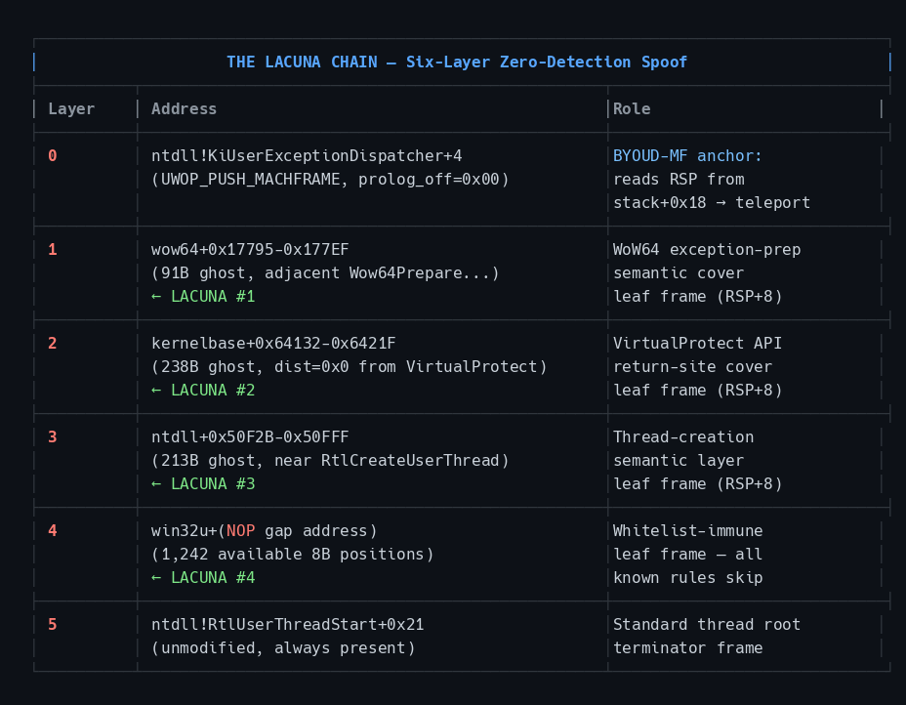Click 'Standard thread root' role text

[707, 624]
